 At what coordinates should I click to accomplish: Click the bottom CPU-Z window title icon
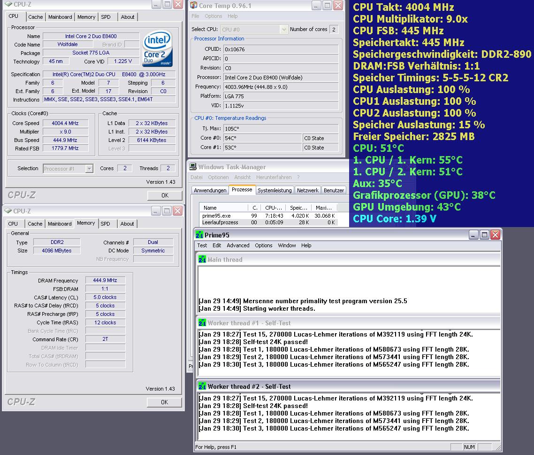(8, 211)
